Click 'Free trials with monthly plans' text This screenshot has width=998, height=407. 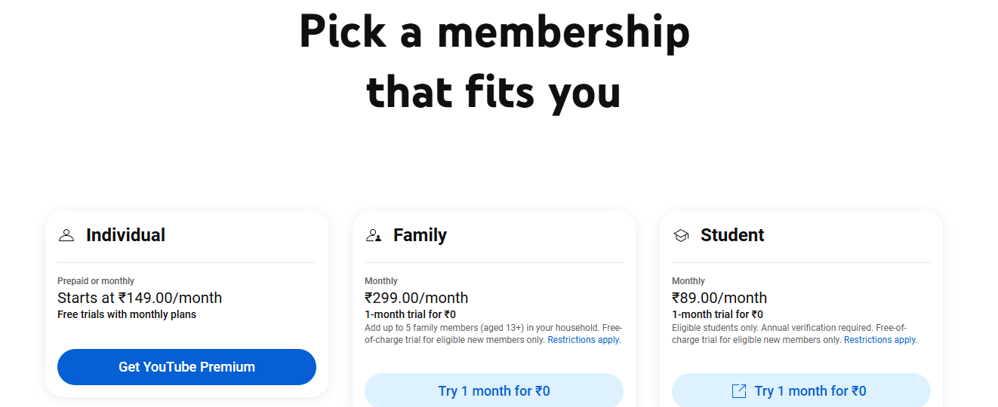tap(127, 314)
